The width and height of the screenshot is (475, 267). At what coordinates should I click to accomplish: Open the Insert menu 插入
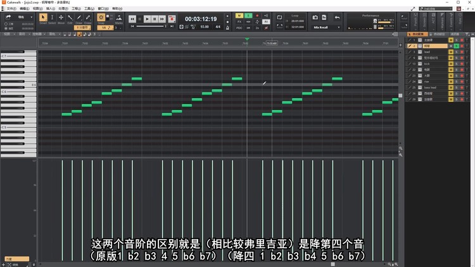51,8
